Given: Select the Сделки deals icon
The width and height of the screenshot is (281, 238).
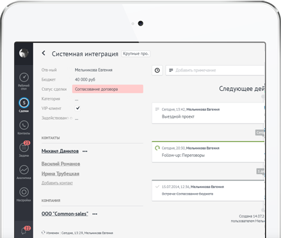Looking at the screenshot, I should [x=24, y=103].
